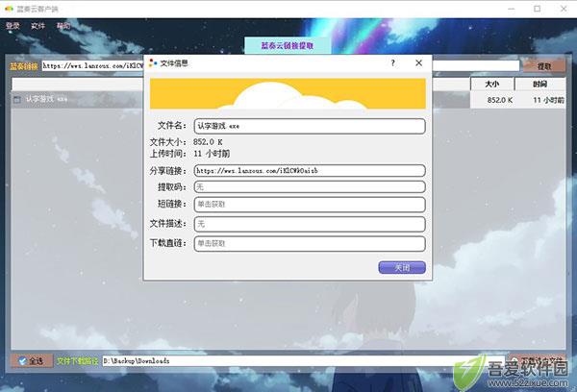Sort by the 大小 column header

coord(492,84)
